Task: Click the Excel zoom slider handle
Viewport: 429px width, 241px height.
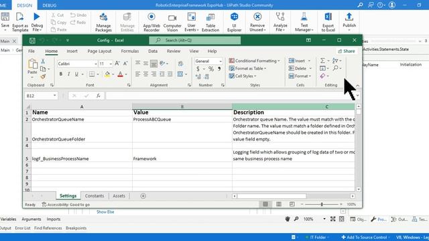Action: (322, 204)
